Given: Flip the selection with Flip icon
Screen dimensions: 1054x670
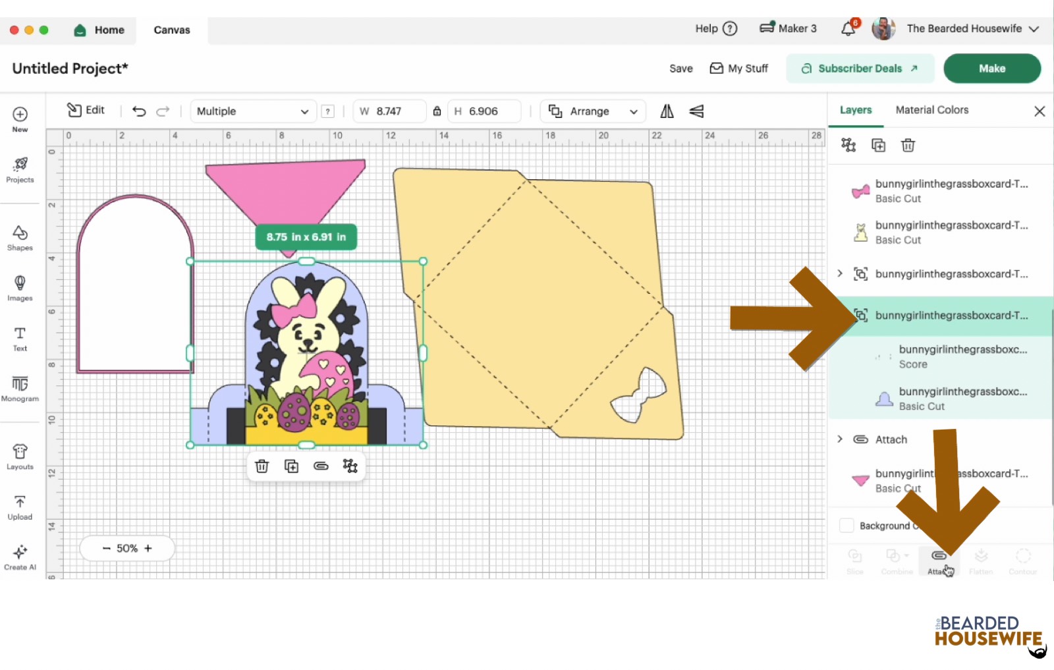Looking at the screenshot, I should pos(667,111).
